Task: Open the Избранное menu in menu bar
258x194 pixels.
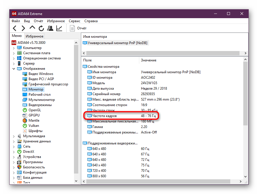Action: pyautogui.click(x=56, y=21)
